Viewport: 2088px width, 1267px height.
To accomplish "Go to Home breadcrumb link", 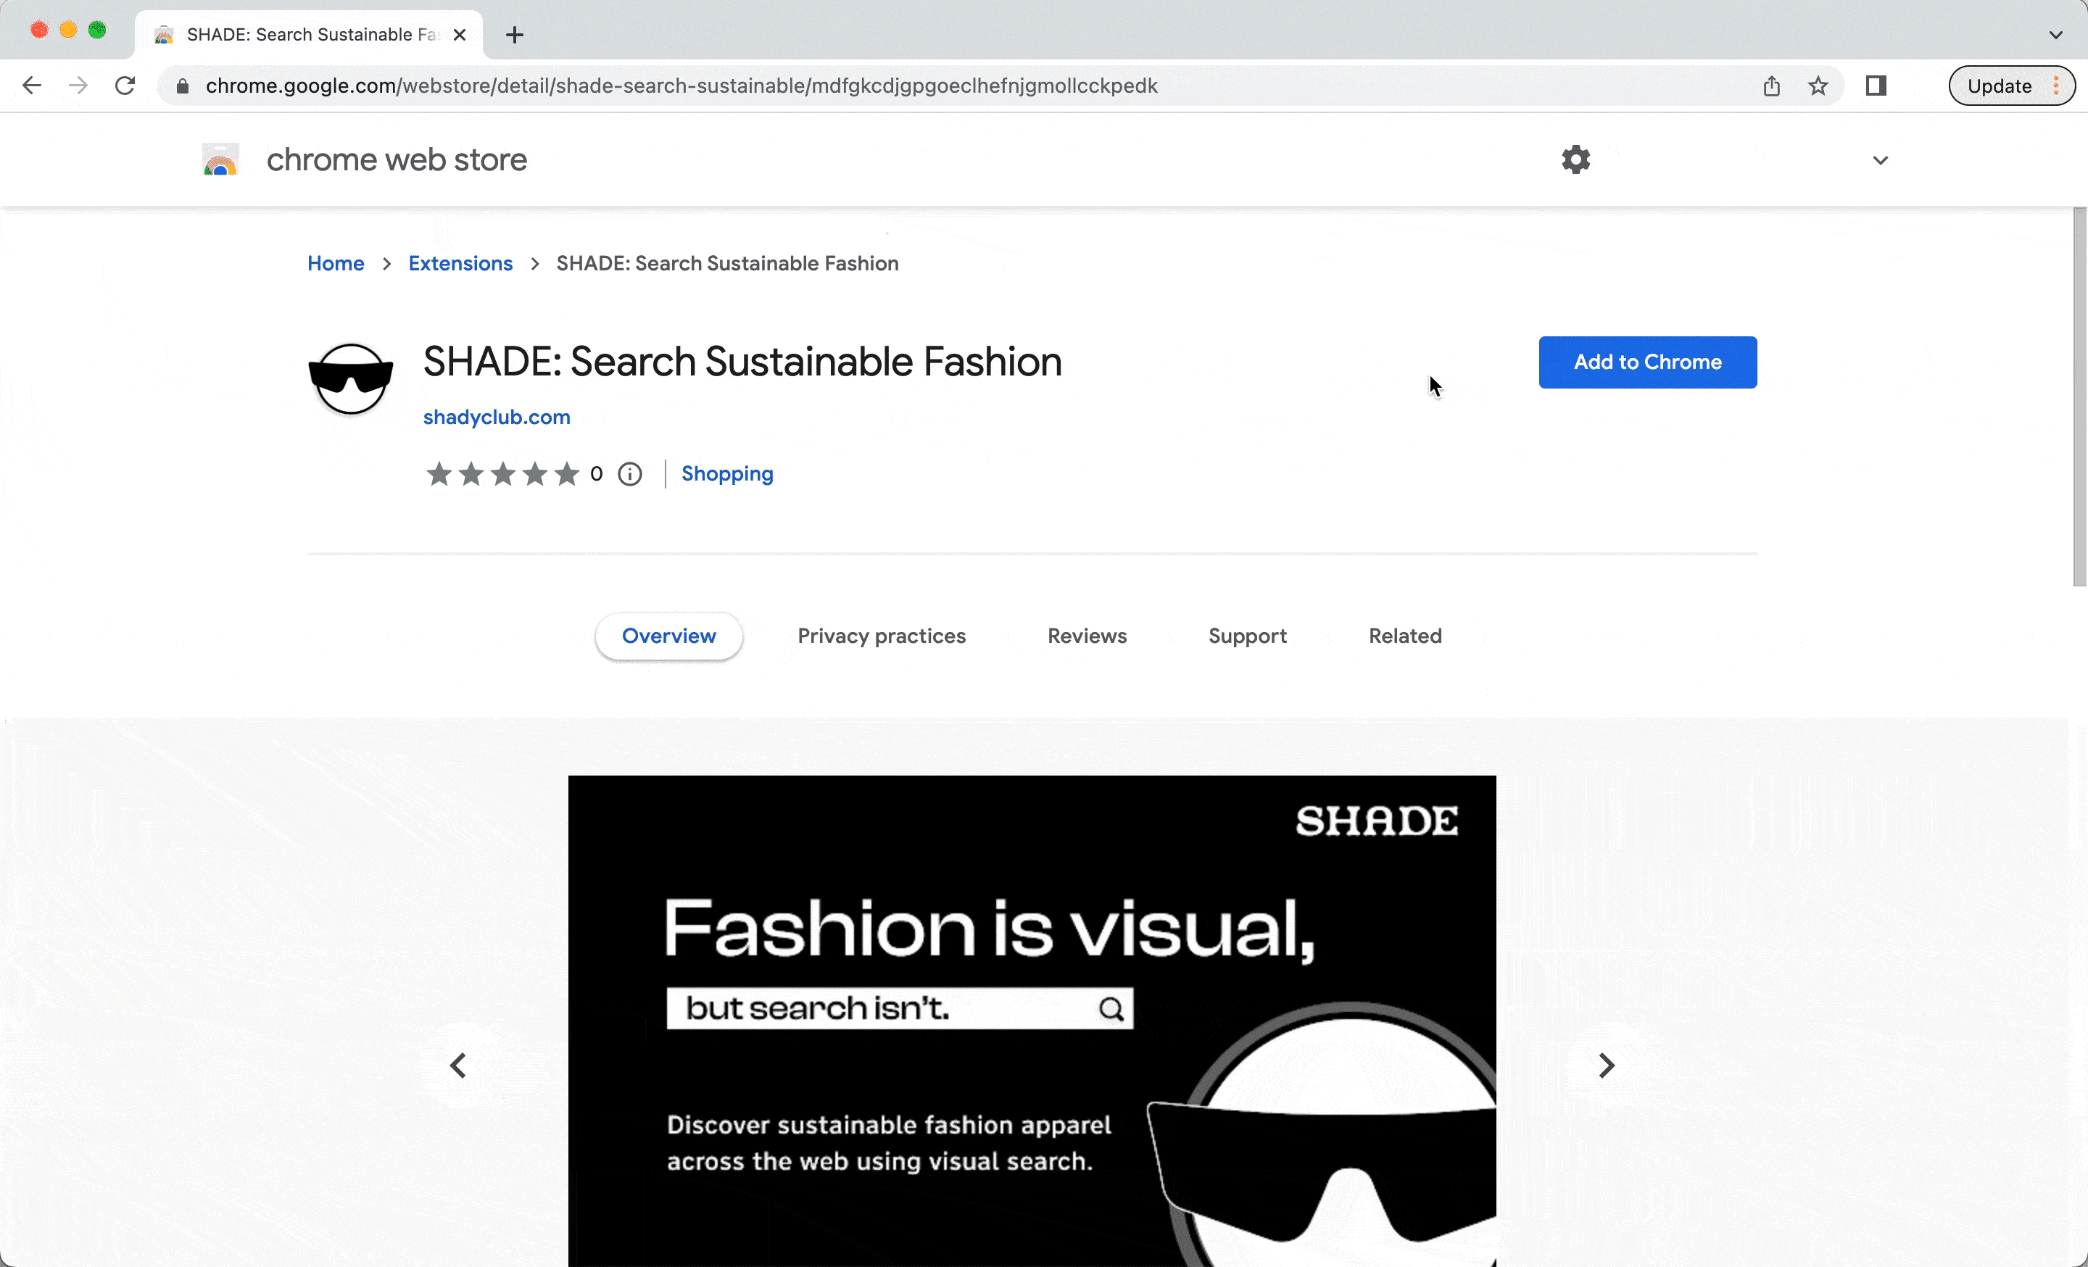I will pos(336,263).
